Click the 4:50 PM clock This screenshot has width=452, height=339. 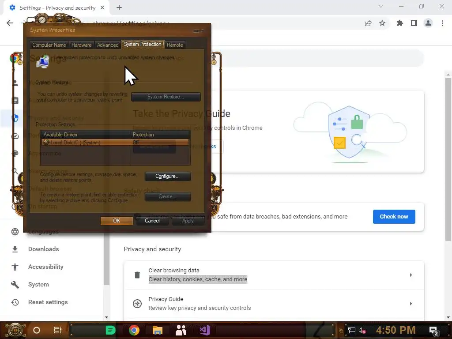tap(396, 330)
